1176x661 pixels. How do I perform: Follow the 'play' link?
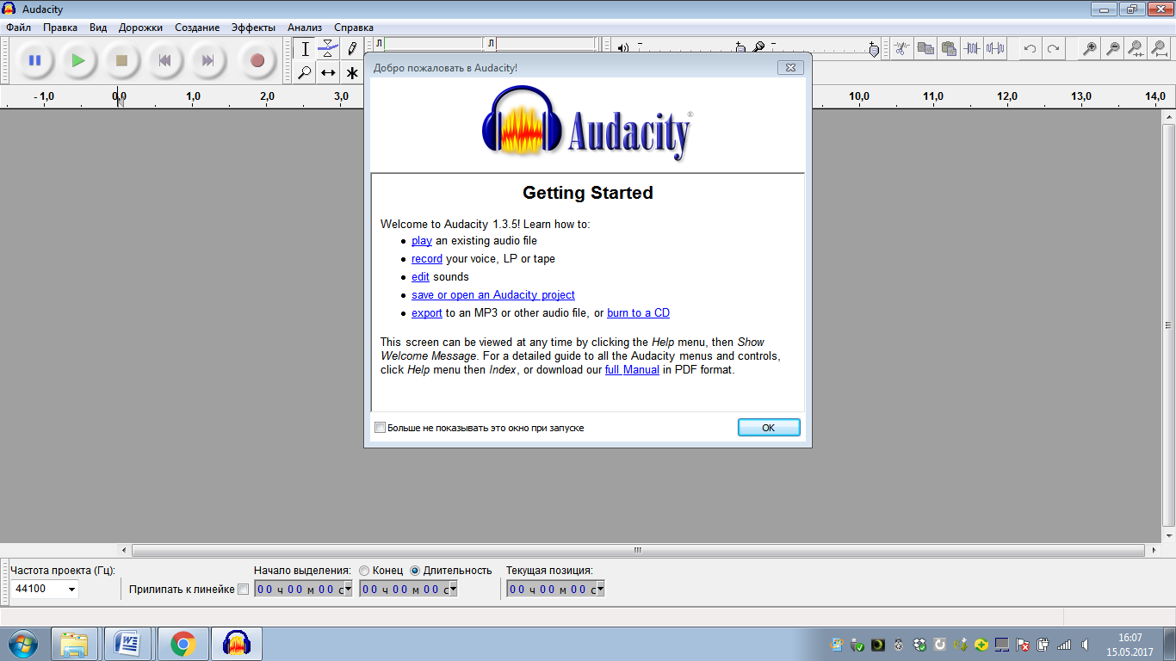click(422, 241)
